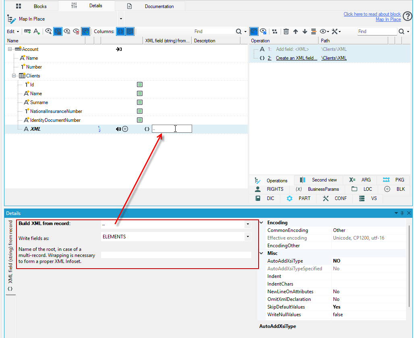Open the help question mark icon
The height and width of the screenshot is (338, 414).
[x=408, y=17]
